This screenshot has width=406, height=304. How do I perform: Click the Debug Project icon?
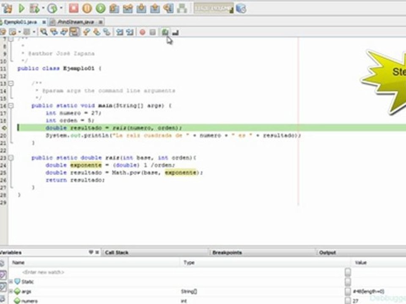(34, 8)
